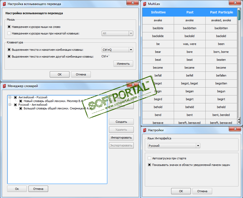Click the 'begun' cell
243x198 pixels.
(221, 91)
